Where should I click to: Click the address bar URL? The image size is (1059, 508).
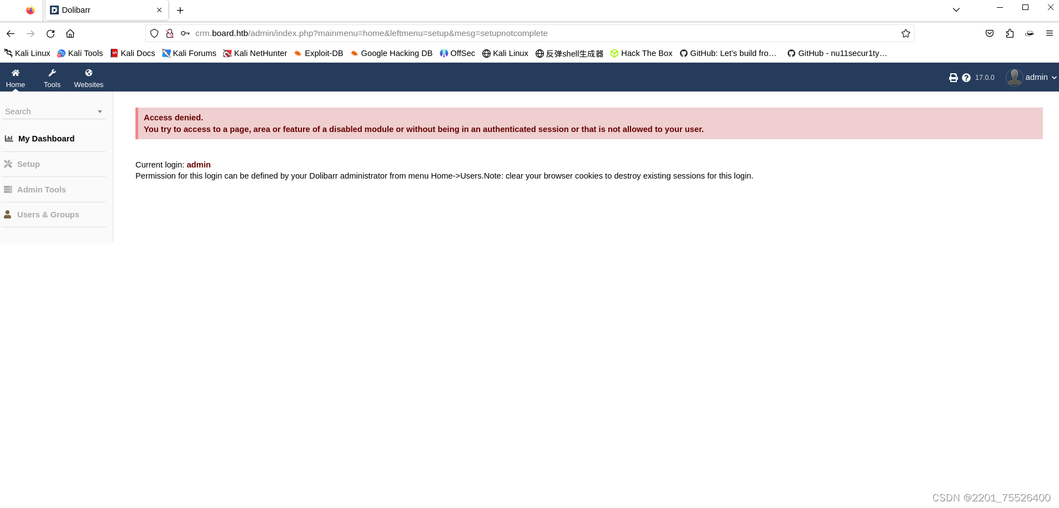pyautogui.click(x=371, y=33)
